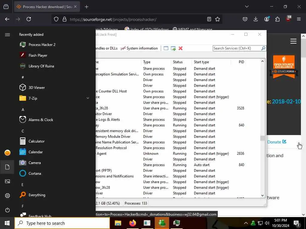Click the find window and thread icon

click(x=173, y=48)
